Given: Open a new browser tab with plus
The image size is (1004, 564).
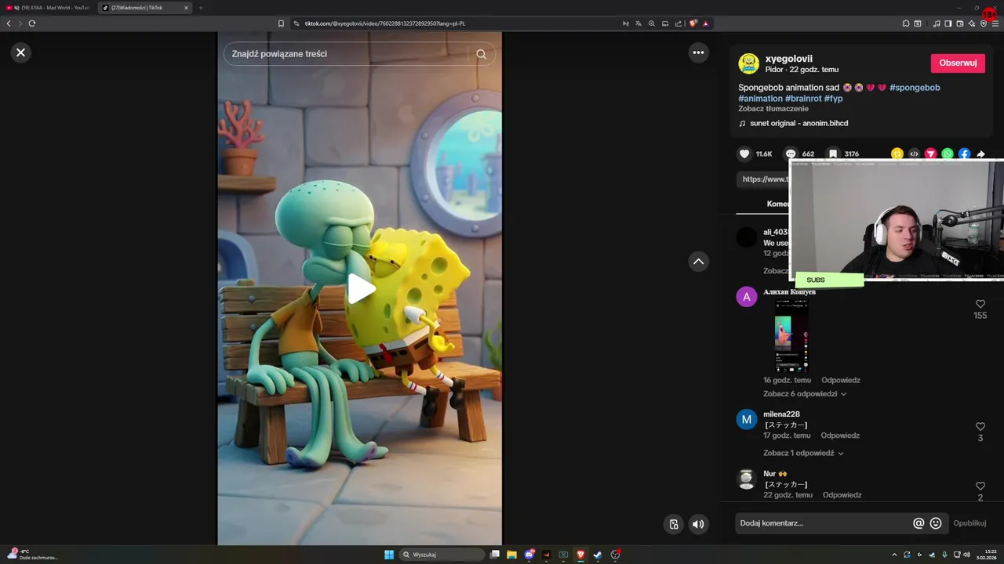Looking at the screenshot, I should 200,8.
